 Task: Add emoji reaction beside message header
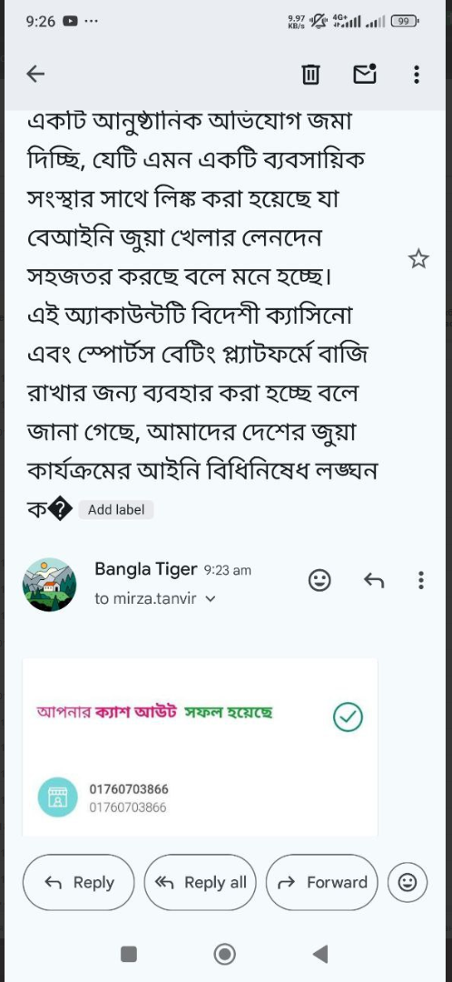point(320,580)
